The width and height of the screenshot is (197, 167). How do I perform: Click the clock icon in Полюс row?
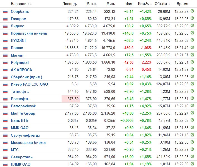click(192, 47)
